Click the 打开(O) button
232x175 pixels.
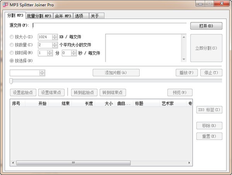[x=206, y=26]
